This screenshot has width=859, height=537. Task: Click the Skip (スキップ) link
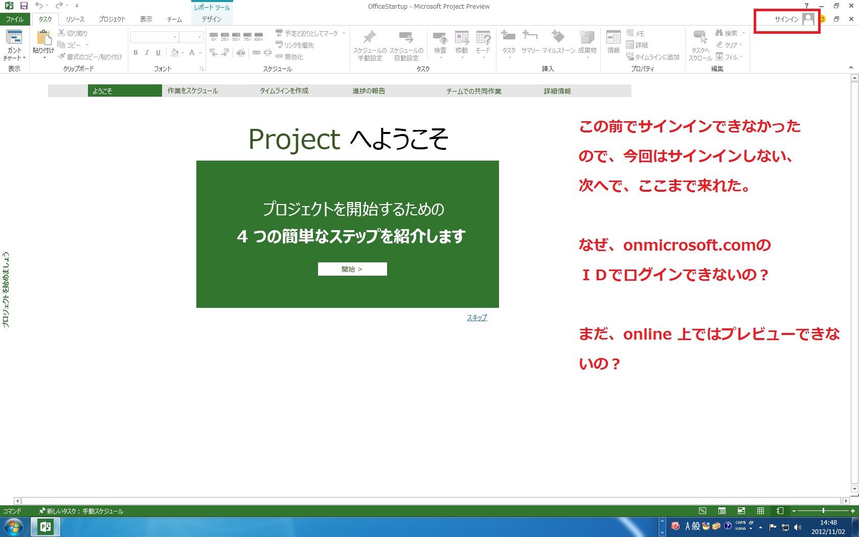(477, 318)
